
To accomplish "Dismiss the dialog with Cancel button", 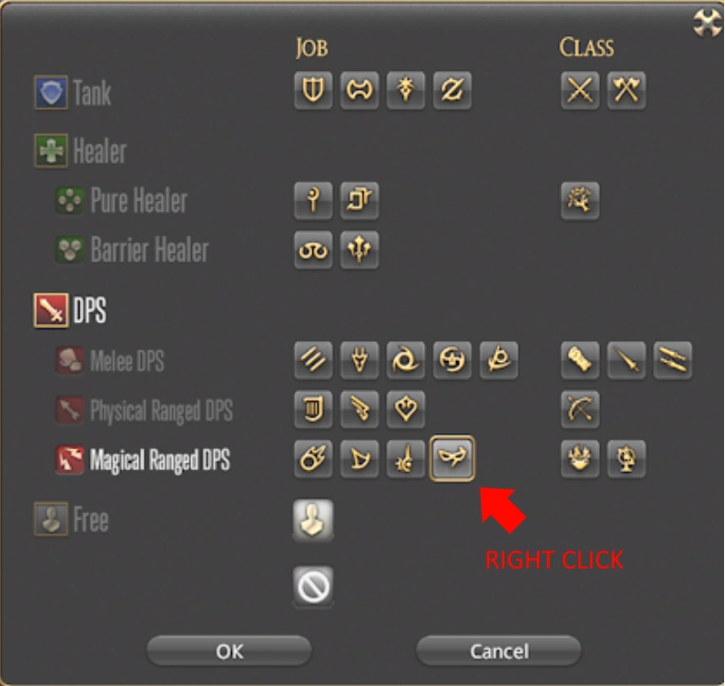I will coord(499,651).
